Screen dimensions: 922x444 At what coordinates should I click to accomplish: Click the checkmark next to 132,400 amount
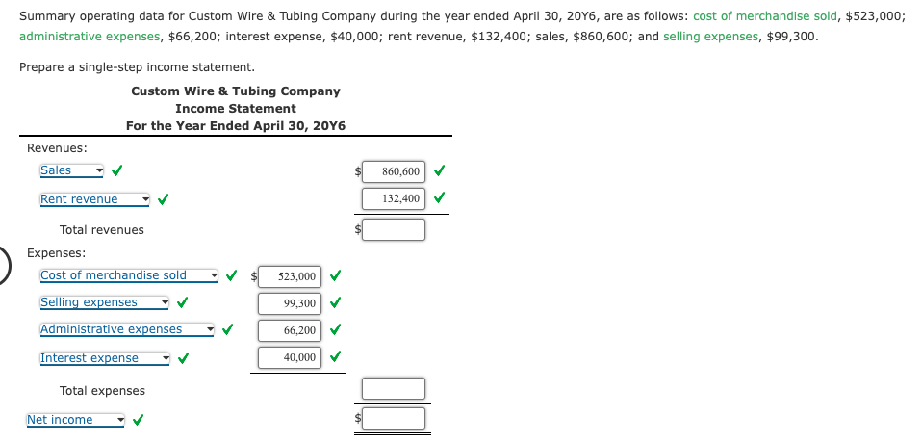point(439,198)
